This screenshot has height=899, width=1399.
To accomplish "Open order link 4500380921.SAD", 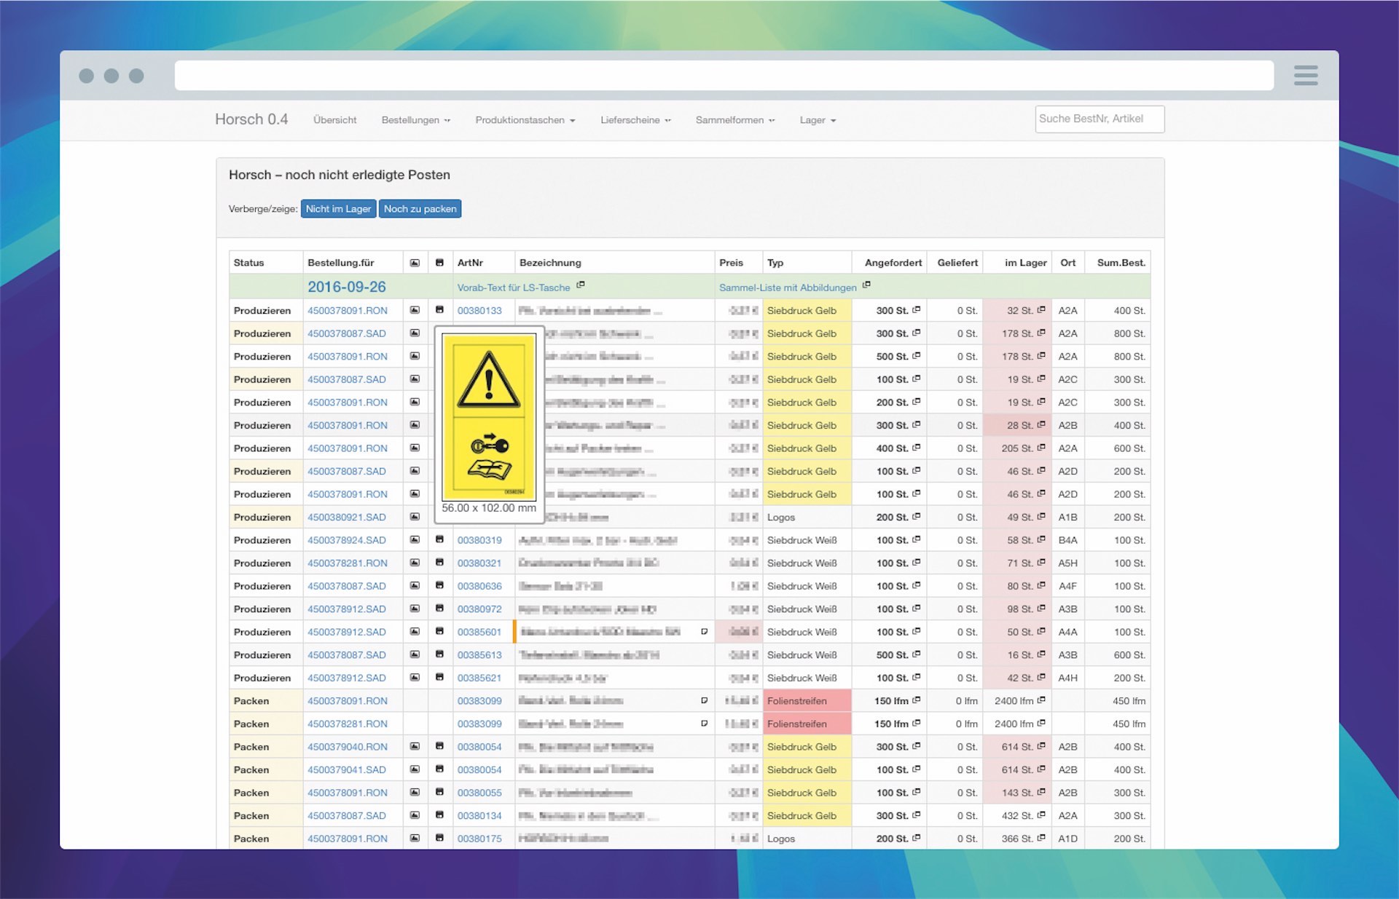I will (x=346, y=518).
